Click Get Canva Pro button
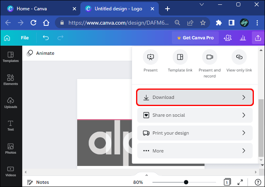This screenshot has width=265, height=187. click(x=195, y=38)
